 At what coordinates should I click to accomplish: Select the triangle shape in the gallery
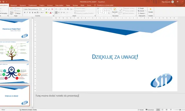click(x=98, y=11)
